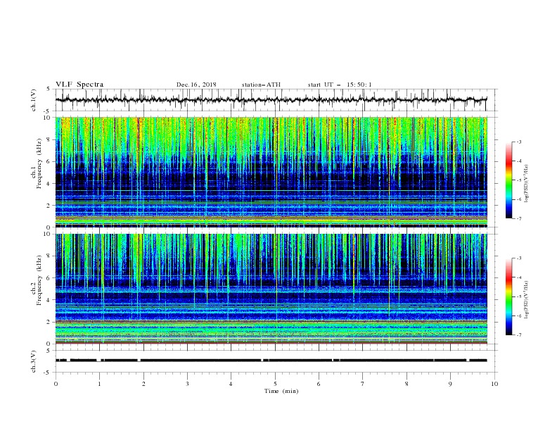Viewport: 557px width, 431px height.
Task: Click time axis tick label '7'
Action: coord(363,384)
